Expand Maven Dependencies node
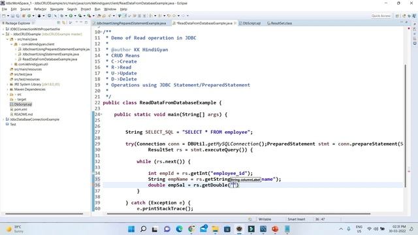The width and height of the screenshot is (418, 235). [7, 89]
